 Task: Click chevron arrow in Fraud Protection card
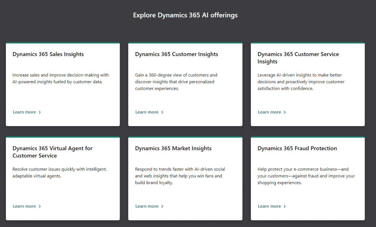(285, 206)
